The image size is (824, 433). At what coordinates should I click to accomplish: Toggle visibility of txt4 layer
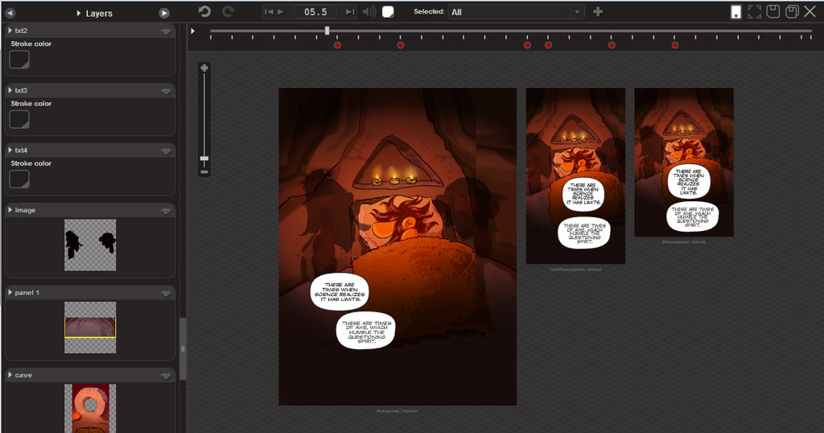(166, 151)
